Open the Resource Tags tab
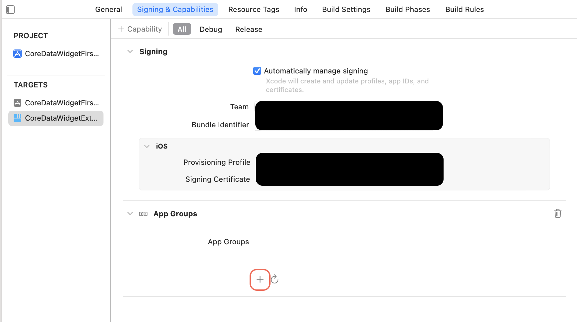Screen dimensions: 577x322 [x=254, y=9]
